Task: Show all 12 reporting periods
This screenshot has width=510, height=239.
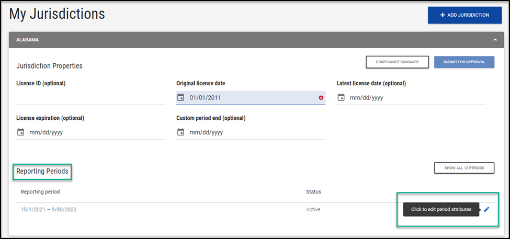Action: 464,168
